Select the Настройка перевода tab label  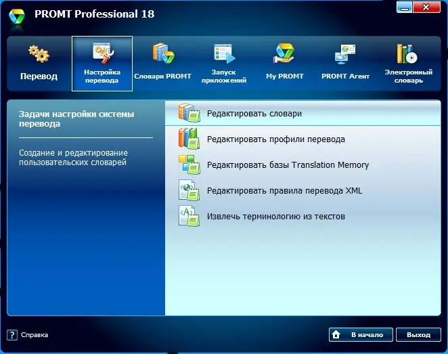102,76
